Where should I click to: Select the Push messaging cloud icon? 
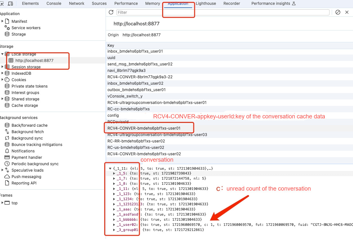tap(7, 177)
